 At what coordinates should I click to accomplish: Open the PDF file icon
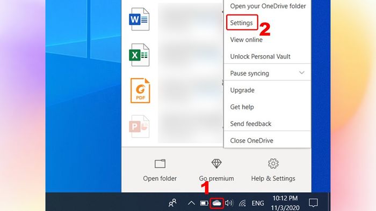(140, 91)
